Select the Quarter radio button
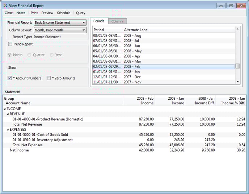This screenshot has width=249, height=194. coord(31,55)
